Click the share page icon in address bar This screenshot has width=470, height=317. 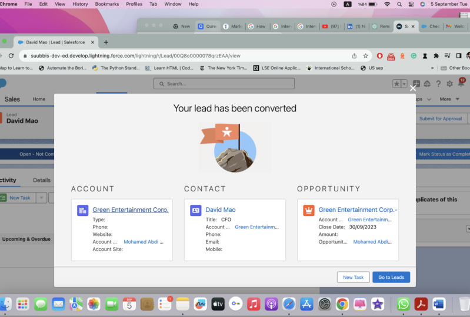click(x=354, y=56)
